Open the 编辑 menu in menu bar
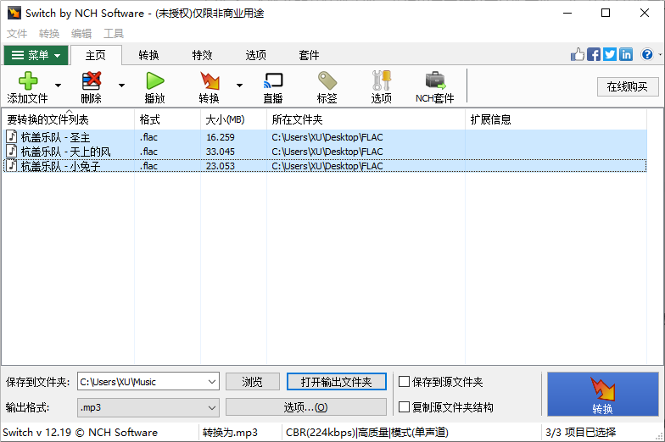 pyautogui.click(x=81, y=34)
